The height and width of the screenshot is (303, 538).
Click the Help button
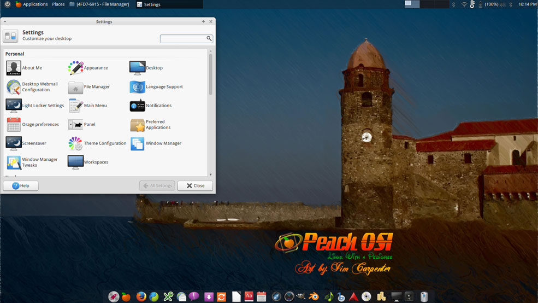coord(21,186)
